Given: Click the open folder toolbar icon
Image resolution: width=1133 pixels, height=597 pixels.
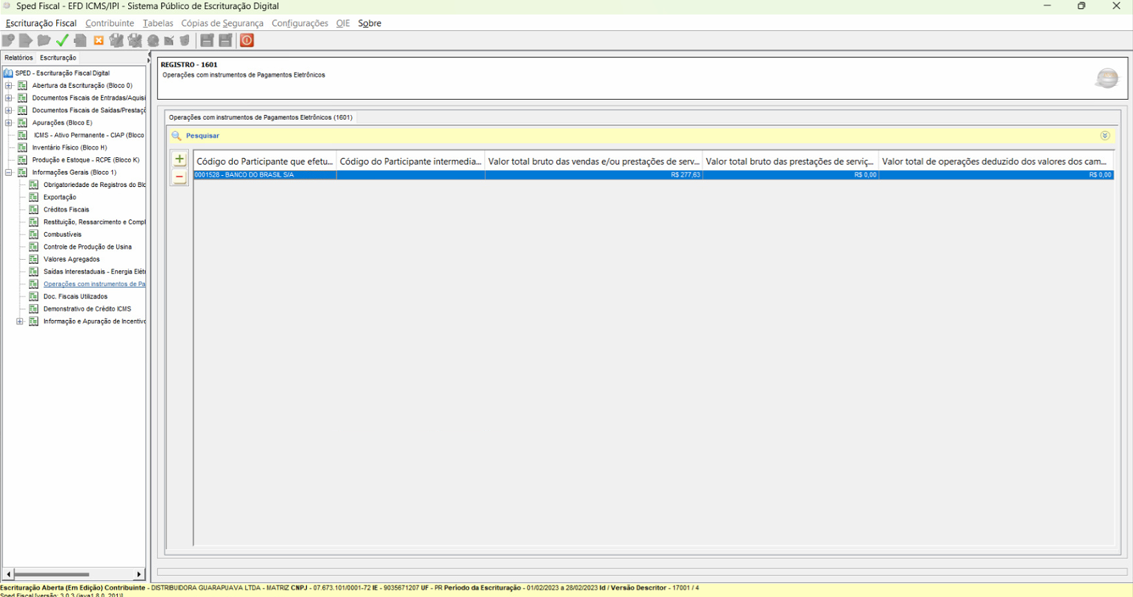Looking at the screenshot, I should [44, 40].
